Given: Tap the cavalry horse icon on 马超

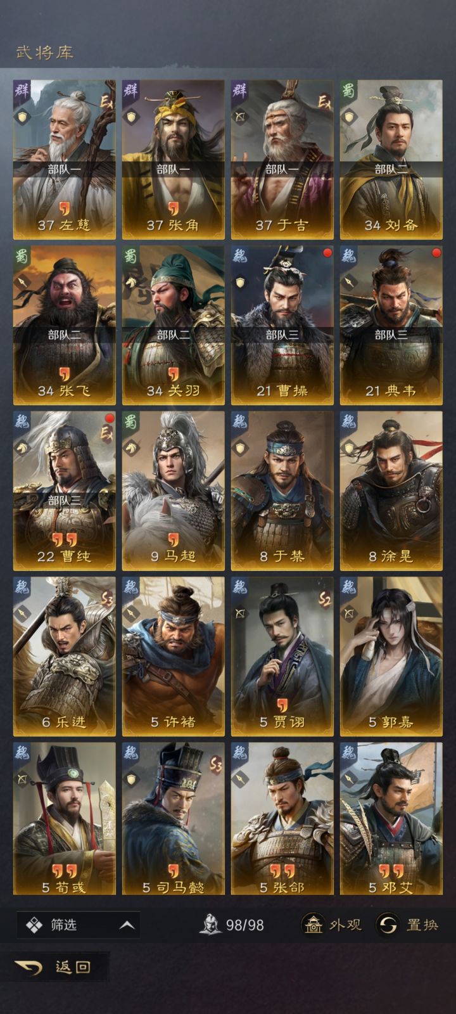Looking at the screenshot, I should (x=131, y=447).
